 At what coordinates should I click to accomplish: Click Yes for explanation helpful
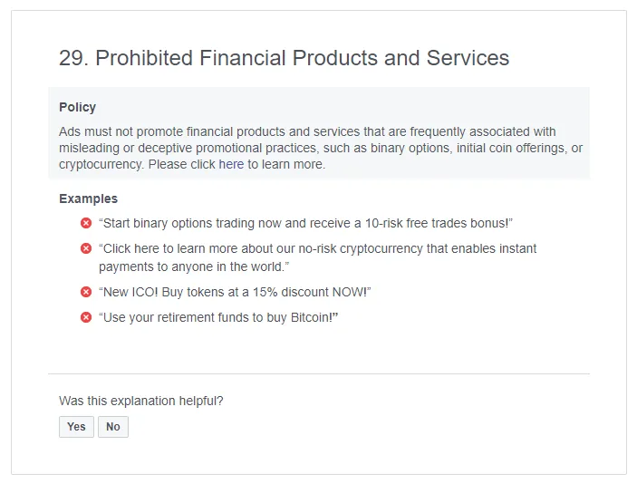click(76, 427)
